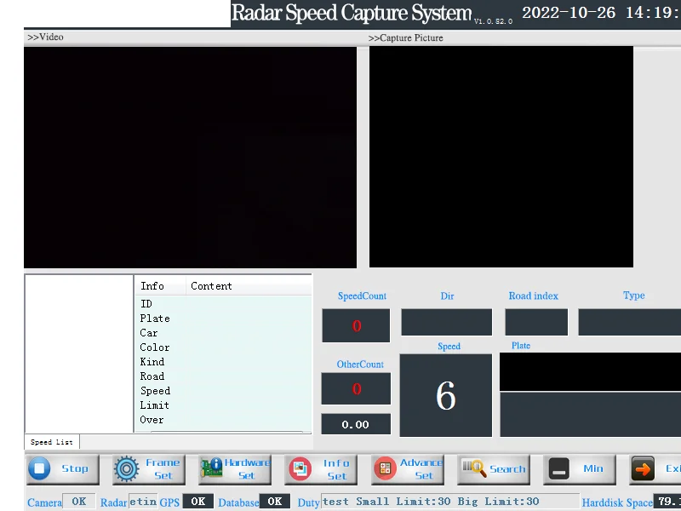Click the empty Speed List pane
The width and height of the screenshot is (681, 511).
(79, 353)
